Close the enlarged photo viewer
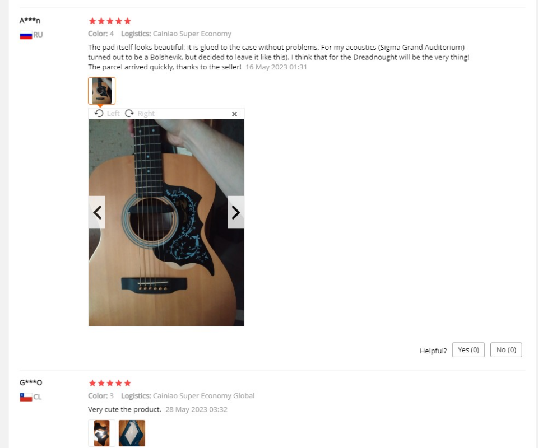 pos(234,114)
